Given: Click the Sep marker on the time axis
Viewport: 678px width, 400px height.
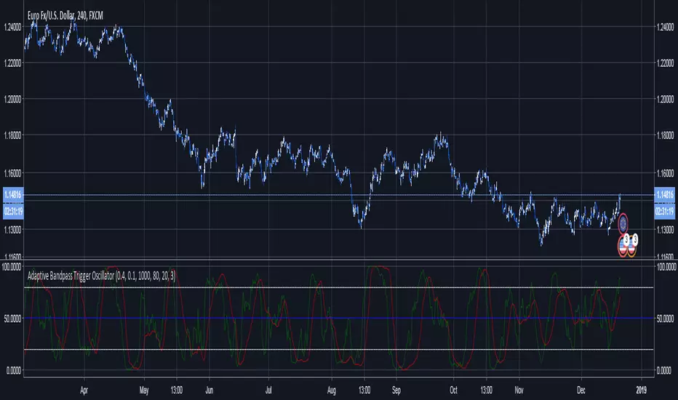Looking at the screenshot, I should 396,389.
